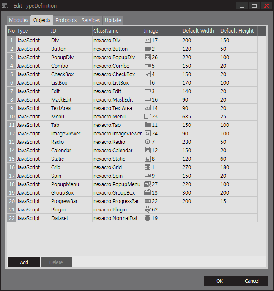Click the GroupBox icon numbered 13

coord(148,192)
